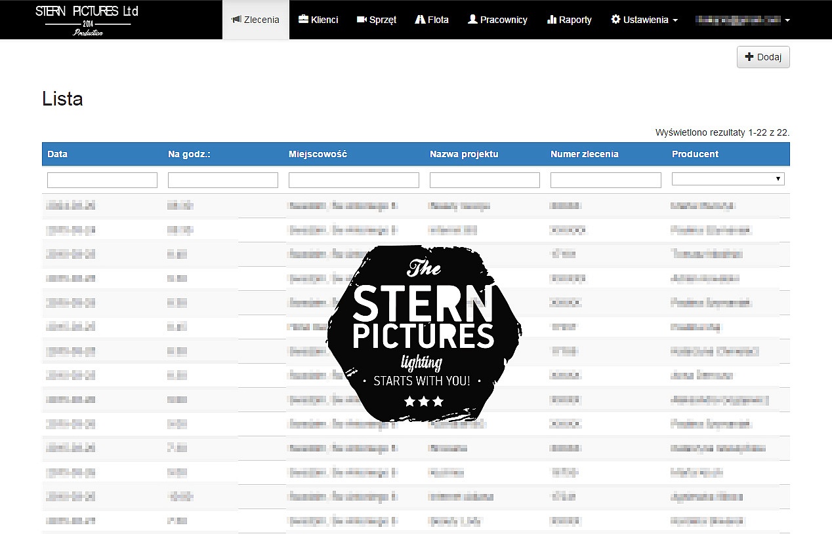Viewport: 832px width, 534px height.
Task: Click the "Lista" page heading
Action: coord(62,99)
